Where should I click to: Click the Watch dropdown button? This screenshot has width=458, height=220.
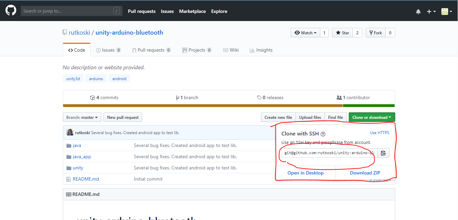click(x=305, y=33)
